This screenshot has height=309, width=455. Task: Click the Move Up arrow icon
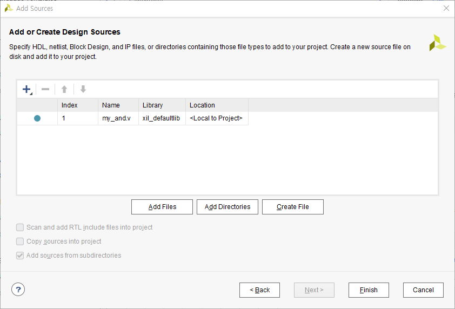click(x=64, y=89)
